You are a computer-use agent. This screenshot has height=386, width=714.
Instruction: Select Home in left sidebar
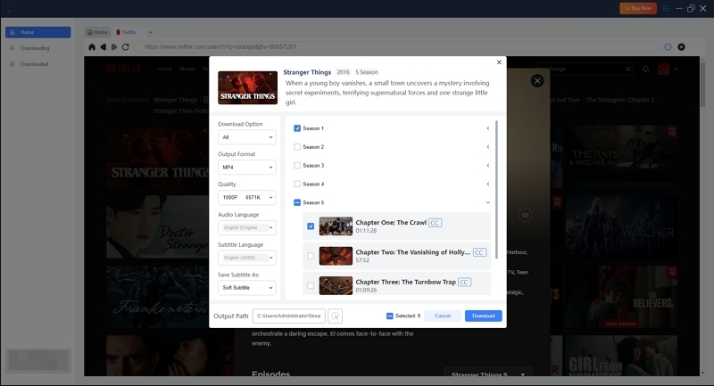[x=37, y=32]
